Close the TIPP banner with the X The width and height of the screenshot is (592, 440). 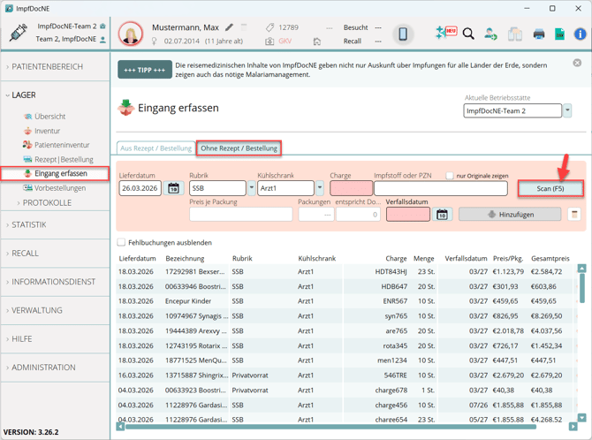(x=577, y=63)
